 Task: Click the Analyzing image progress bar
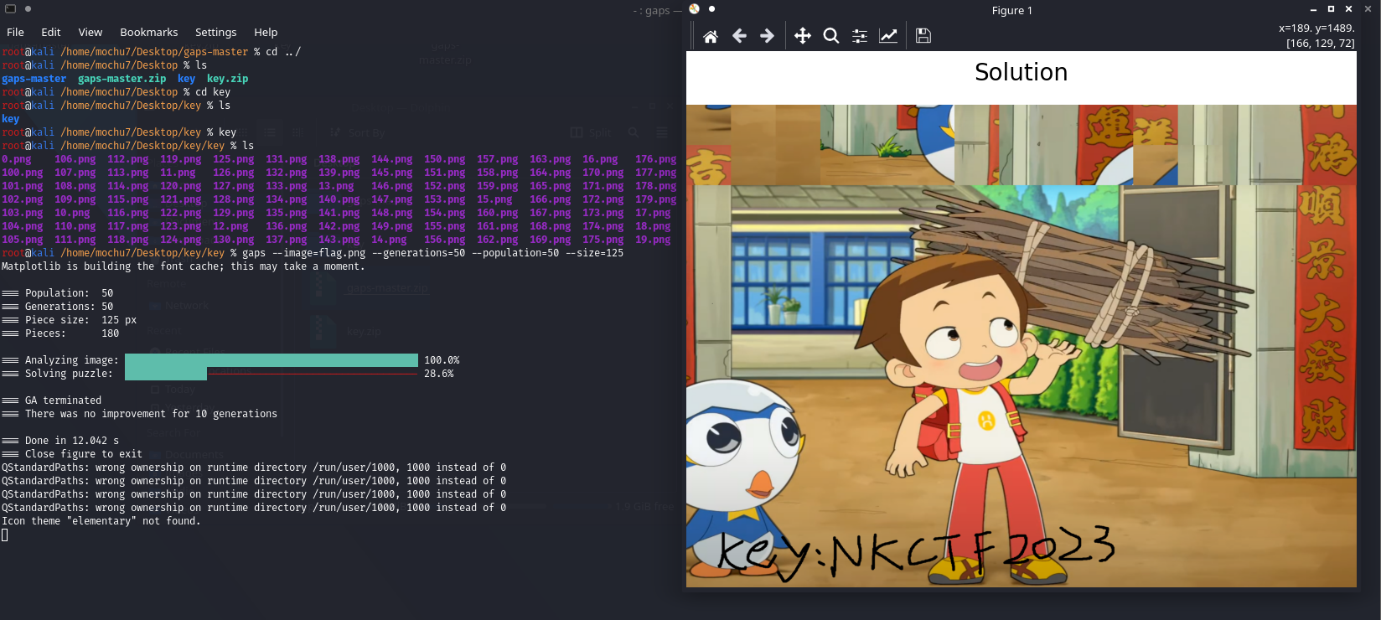272,360
